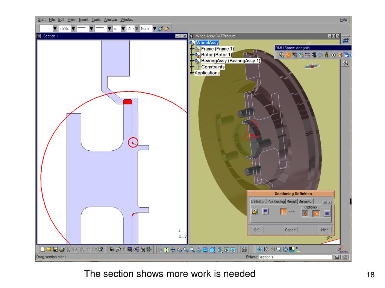
Task: Click the results window icon in Sectioning Definition
Action: point(265,211)
